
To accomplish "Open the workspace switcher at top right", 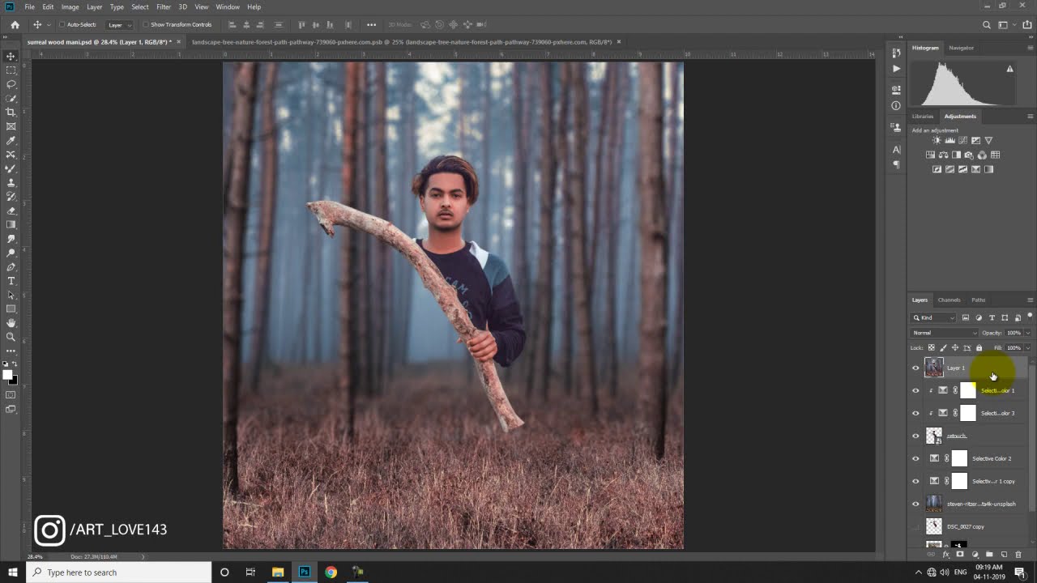I will [1005, 25].
